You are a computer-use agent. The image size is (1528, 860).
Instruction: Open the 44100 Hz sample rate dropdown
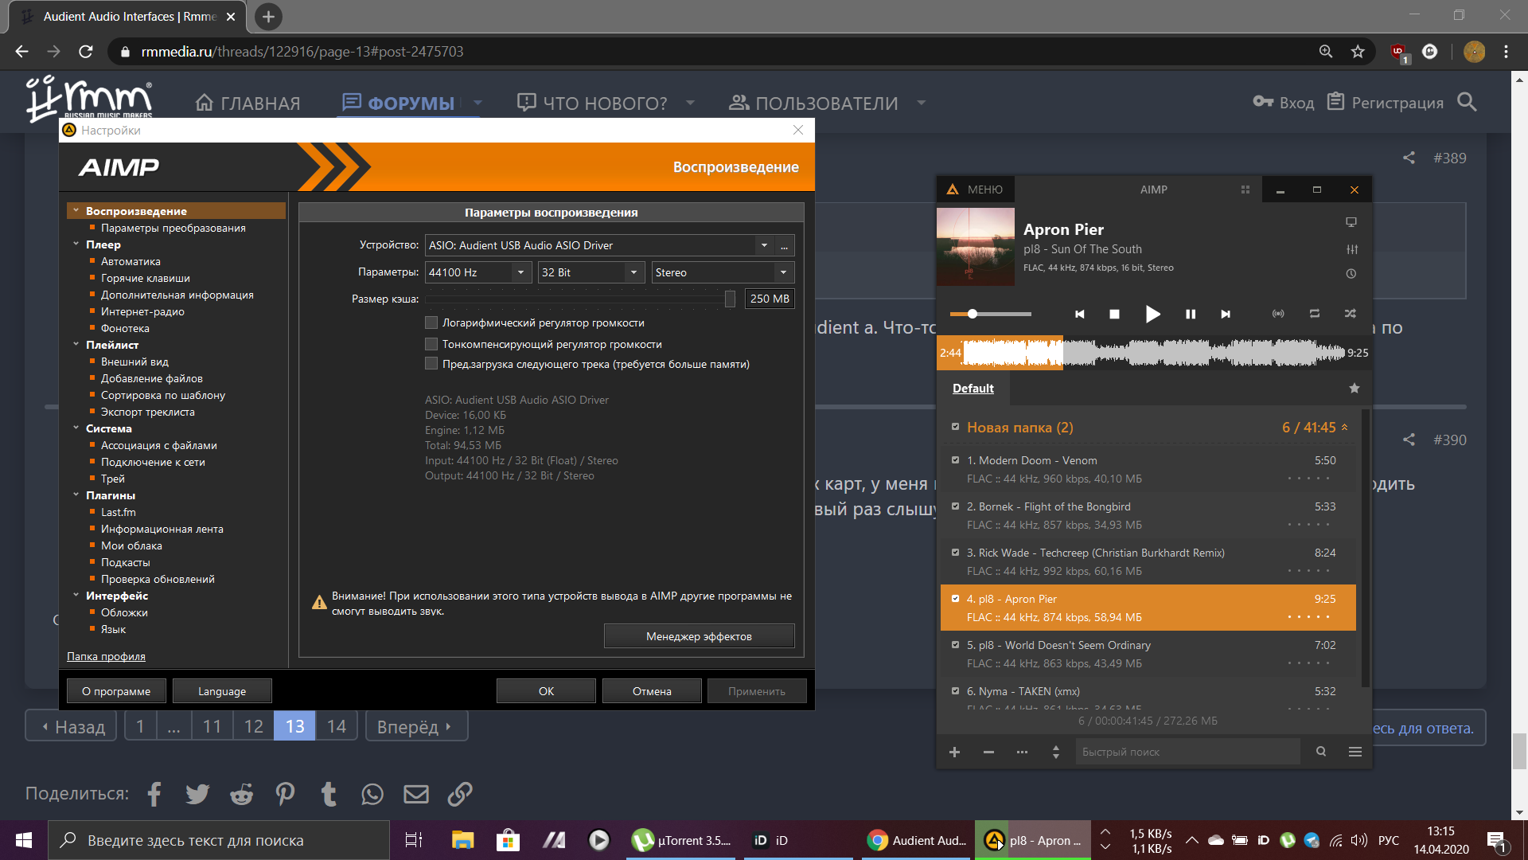pos(520,272)
